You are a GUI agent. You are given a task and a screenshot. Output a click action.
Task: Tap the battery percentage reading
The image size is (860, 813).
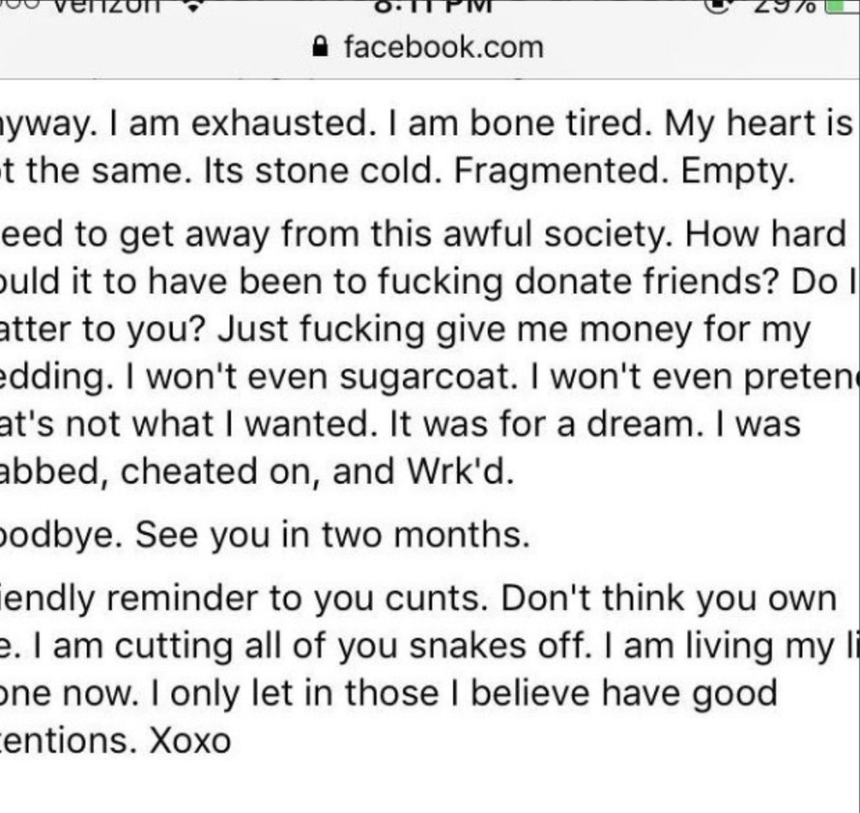point(787,4)
